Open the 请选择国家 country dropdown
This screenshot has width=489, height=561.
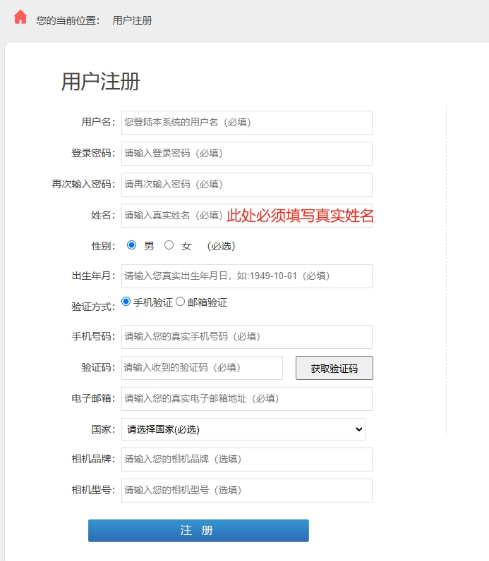point(243,429)
